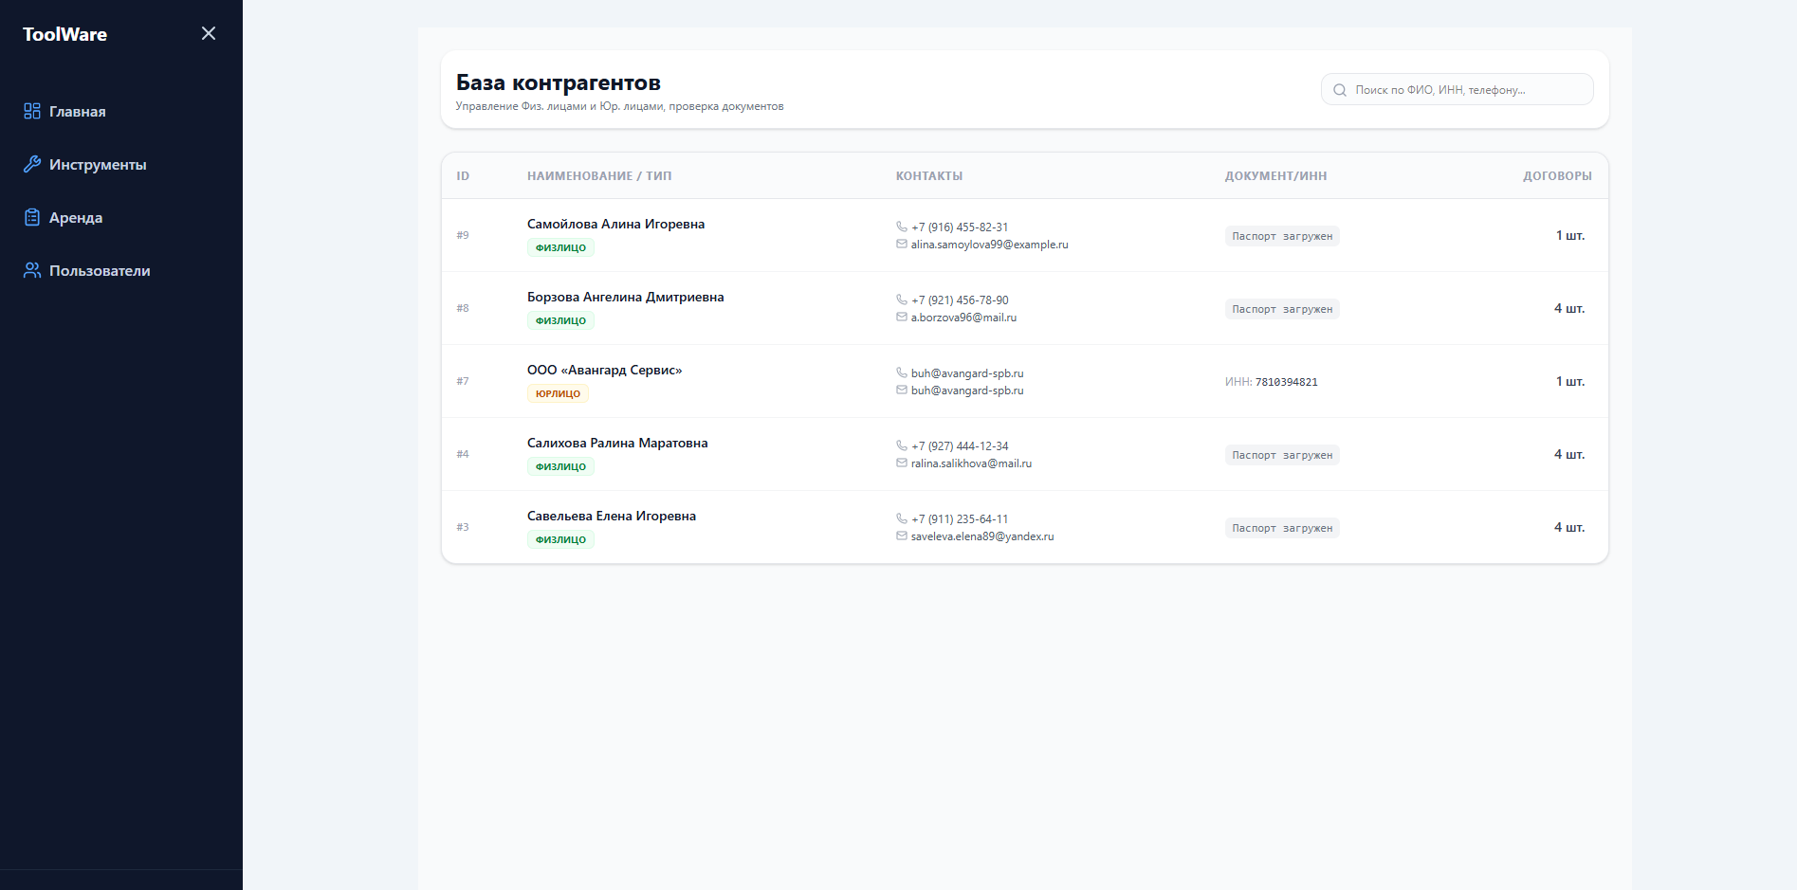Click ID cell #3
The height and width of the screenshot is (890, 1797).
463,527
